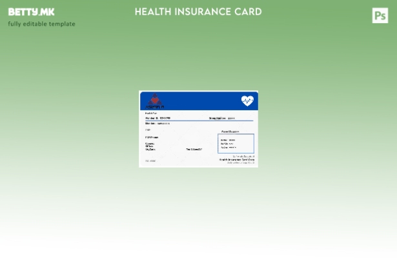
Task: Click the white heart pulse icon on card
Action: [x=247, y=101]
